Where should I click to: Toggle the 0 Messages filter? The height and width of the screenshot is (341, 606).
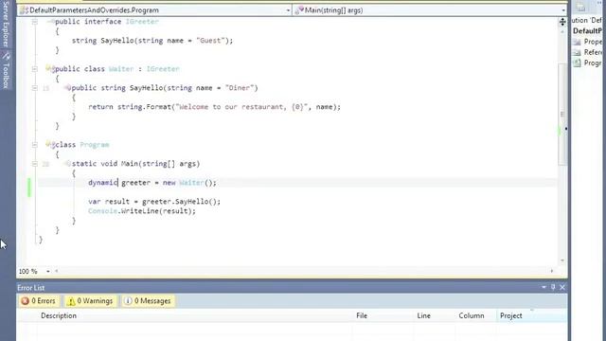148,301
